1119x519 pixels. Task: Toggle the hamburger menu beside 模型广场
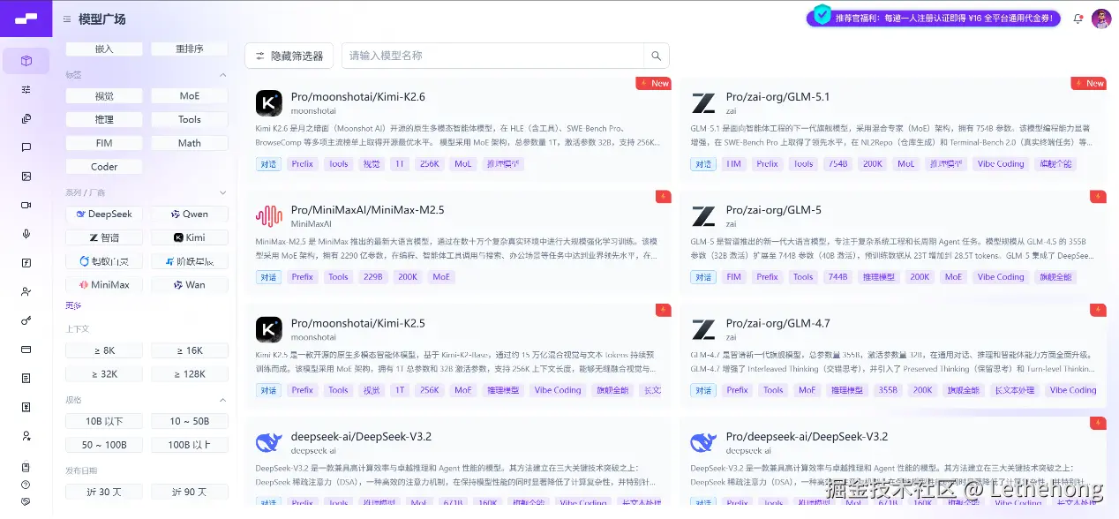pyautogui.click(x=68, y=19)
